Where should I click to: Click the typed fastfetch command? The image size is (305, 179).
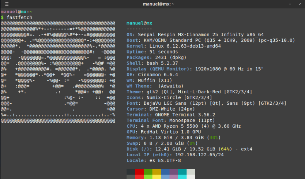[19, 17]
